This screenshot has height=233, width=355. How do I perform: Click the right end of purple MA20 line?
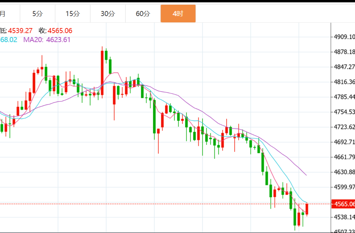click(x=306, y=175)
